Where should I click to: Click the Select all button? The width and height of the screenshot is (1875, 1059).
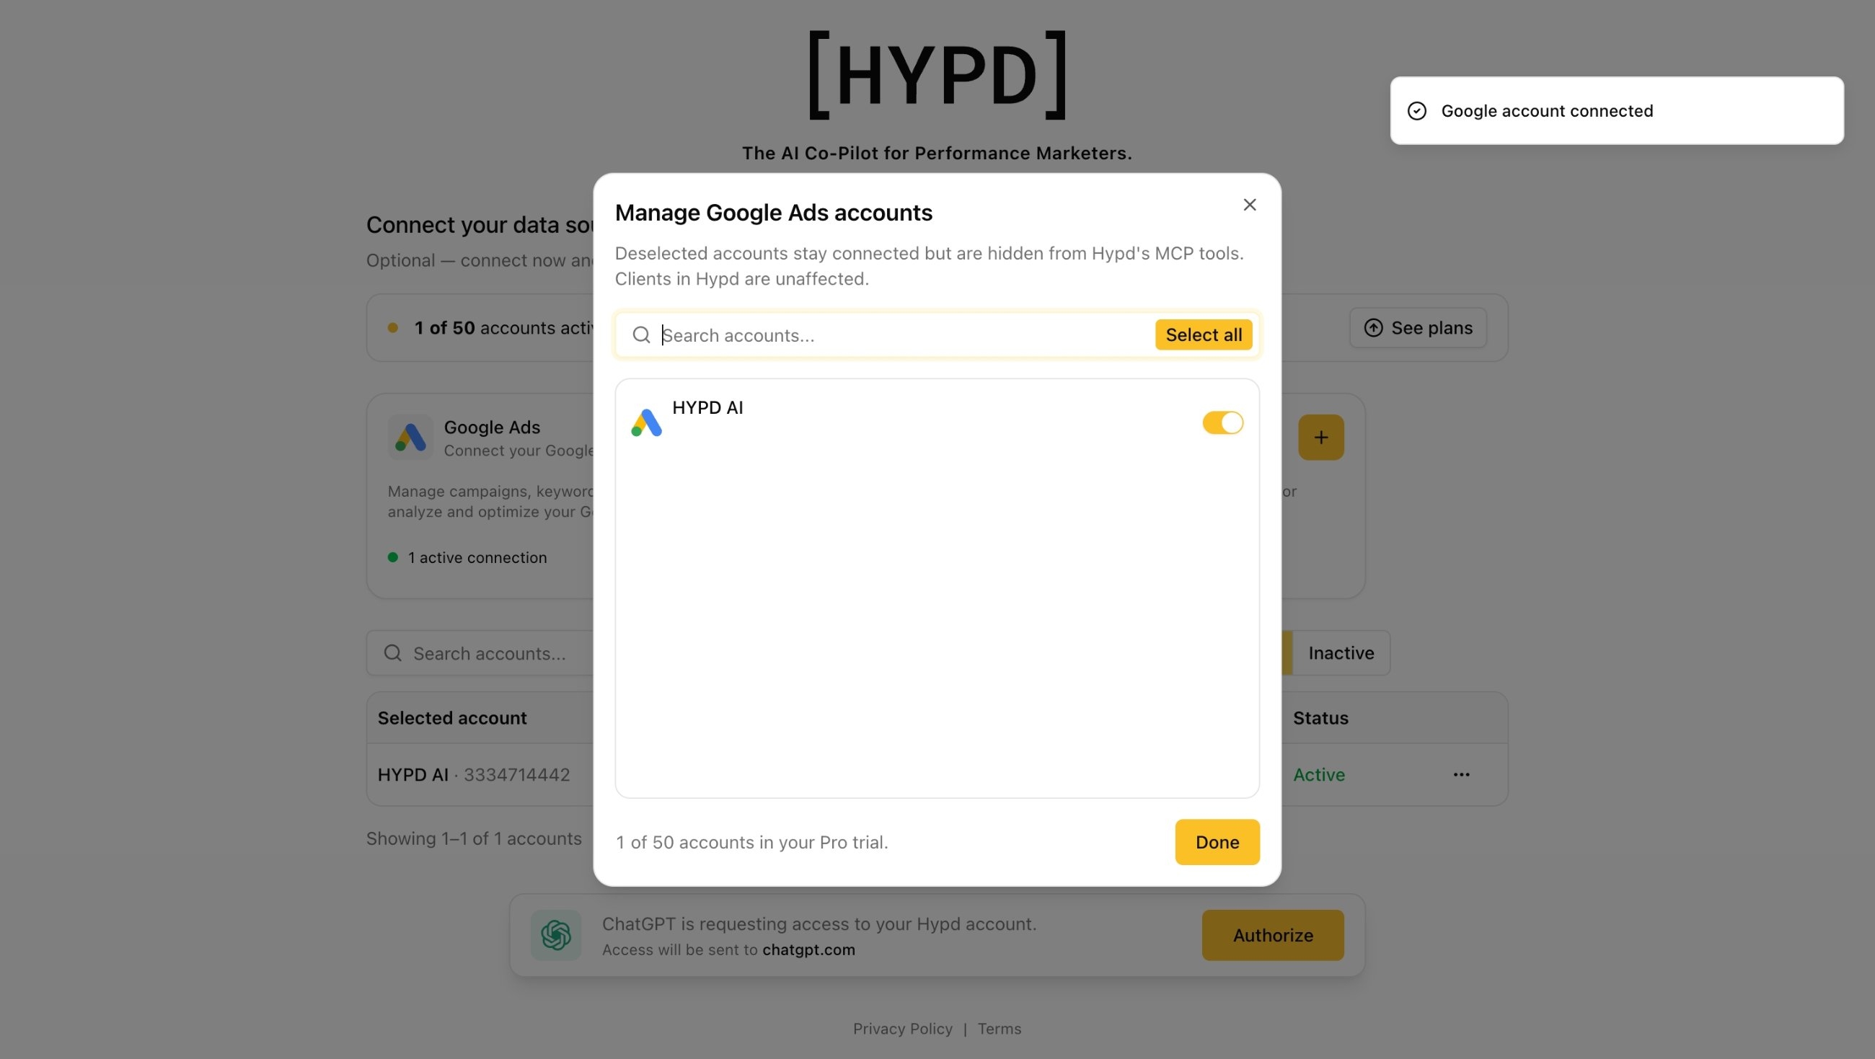click(x=1203, y=334)
